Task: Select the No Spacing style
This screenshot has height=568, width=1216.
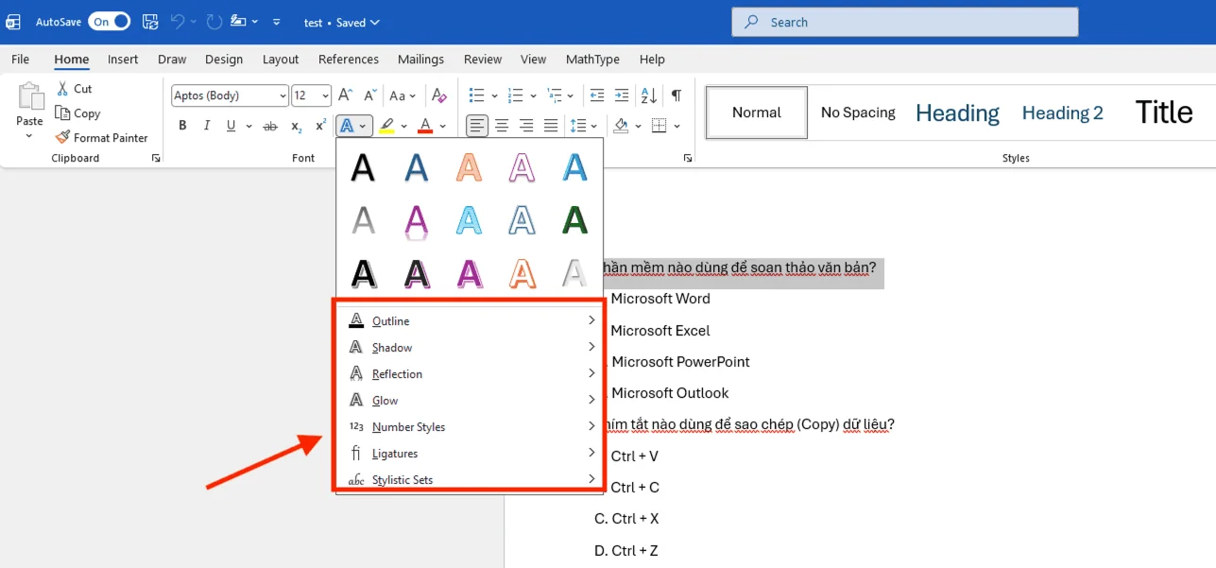Action: tap(857, 112)
